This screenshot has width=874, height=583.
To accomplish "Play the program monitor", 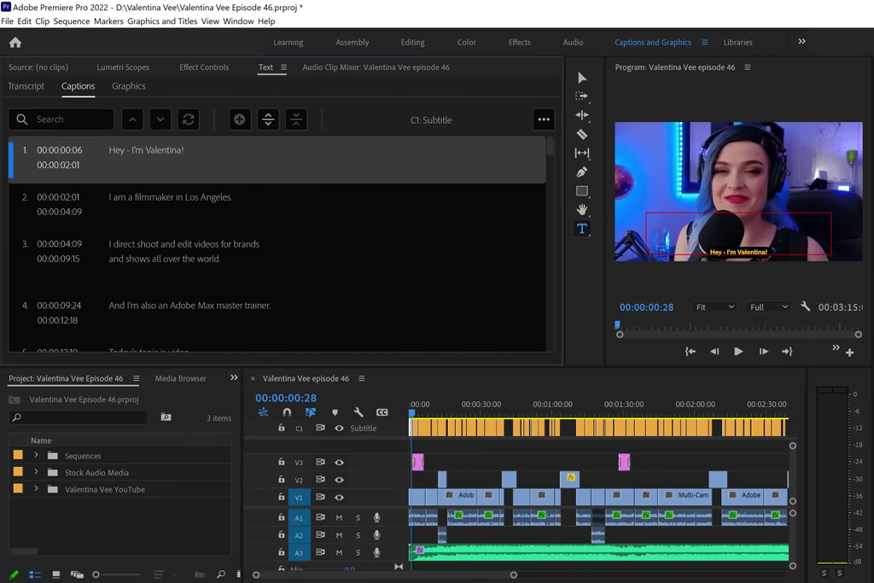I will click(x=738, y=351).
